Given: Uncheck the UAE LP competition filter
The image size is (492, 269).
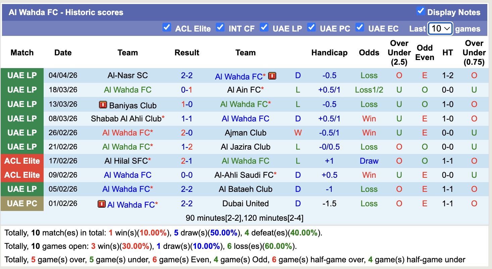Looking at the screenshot, I should pyautogui.click(x=264, y=28).
